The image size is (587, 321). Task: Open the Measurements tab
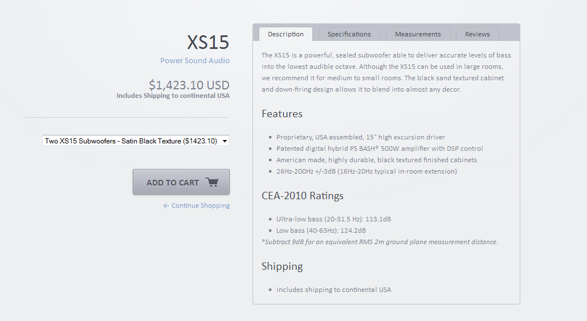coord(418,34)
